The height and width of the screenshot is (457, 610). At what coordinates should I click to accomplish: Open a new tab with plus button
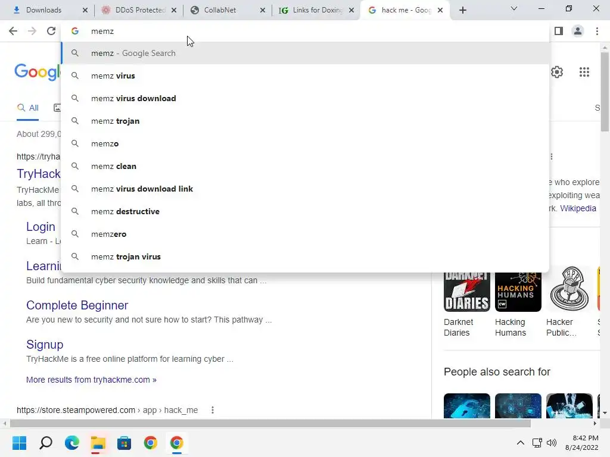click(x=462, y=10)
